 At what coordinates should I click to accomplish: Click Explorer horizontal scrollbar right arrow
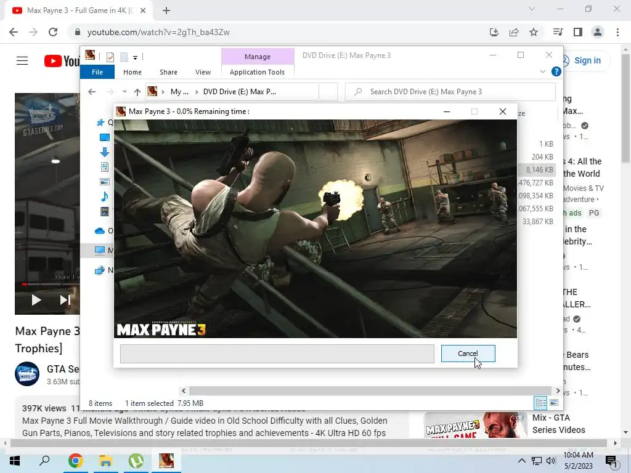click(558, 390)
